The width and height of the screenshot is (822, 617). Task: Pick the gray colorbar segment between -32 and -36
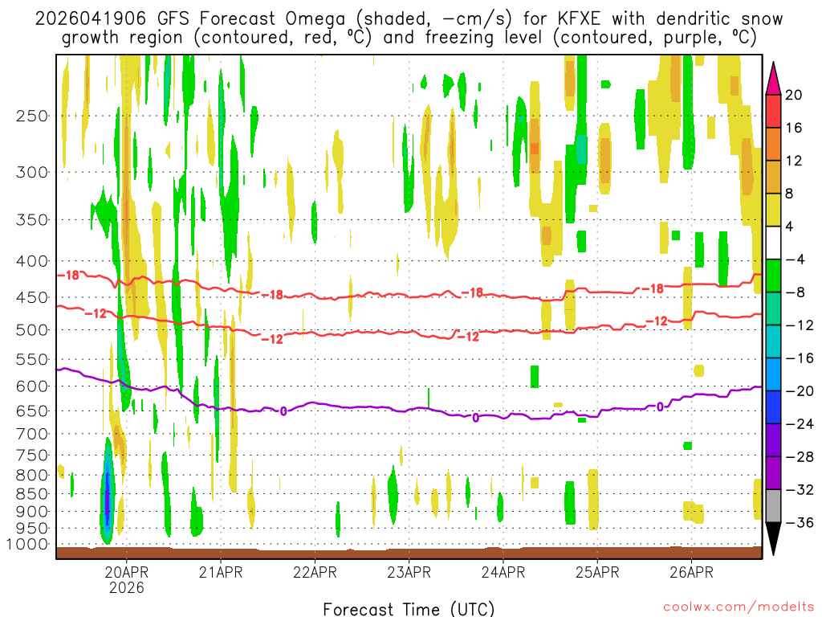(x=774, y=505)
